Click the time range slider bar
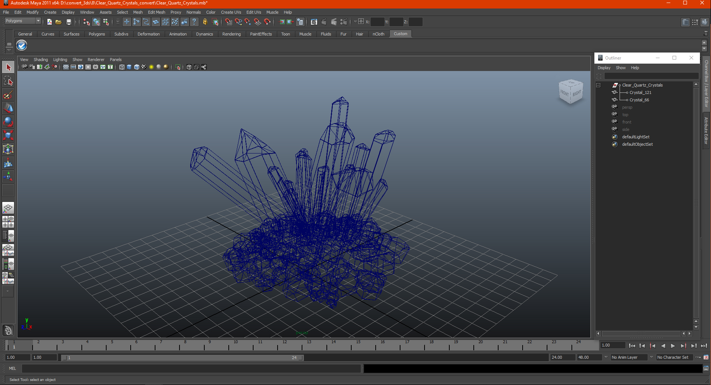 tap(182, 358)
